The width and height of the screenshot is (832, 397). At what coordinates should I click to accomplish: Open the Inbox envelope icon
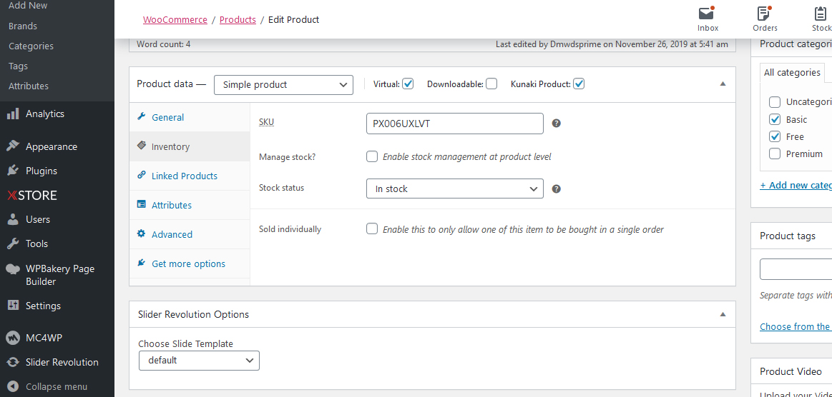coord(705,14)
